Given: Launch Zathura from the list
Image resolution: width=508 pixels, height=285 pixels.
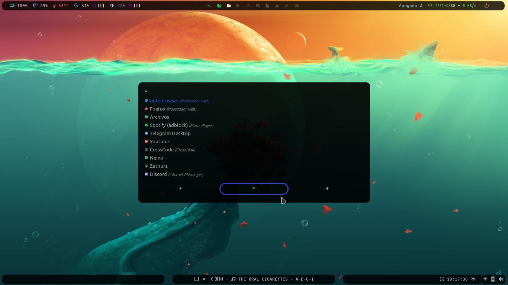Looking at the screenshot, I should [254, 166].
